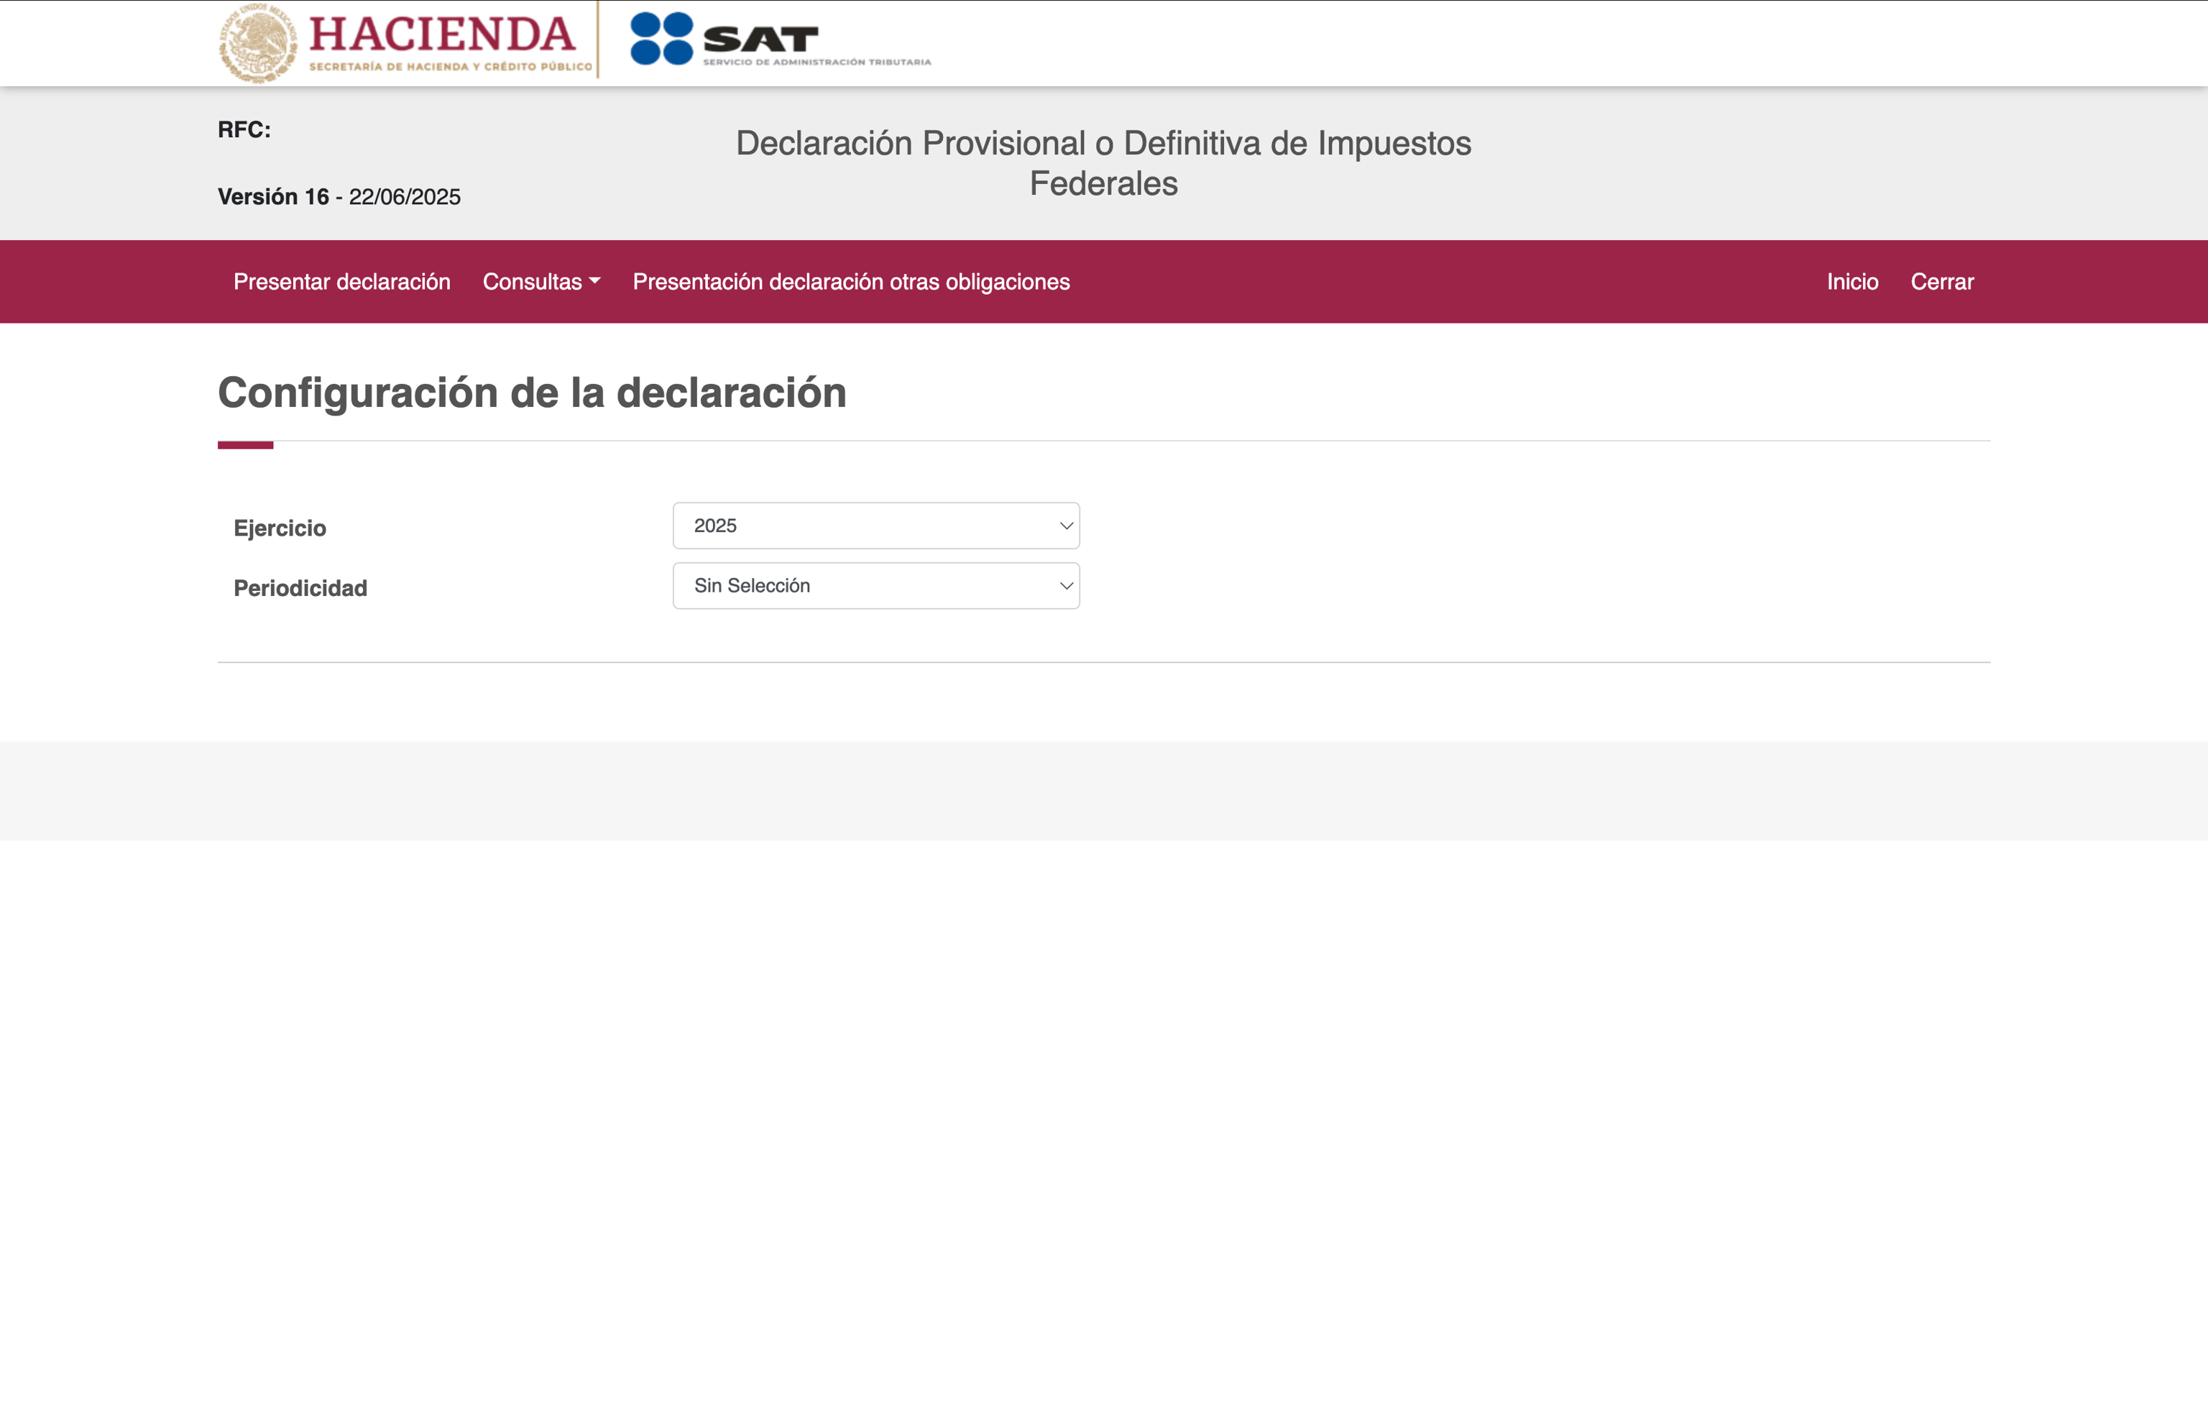Image resolution: width=2208 pixels, height=1427 pixels.
Task: Open Presentación declaración otras obligaciones
Action: pos(850,282)
